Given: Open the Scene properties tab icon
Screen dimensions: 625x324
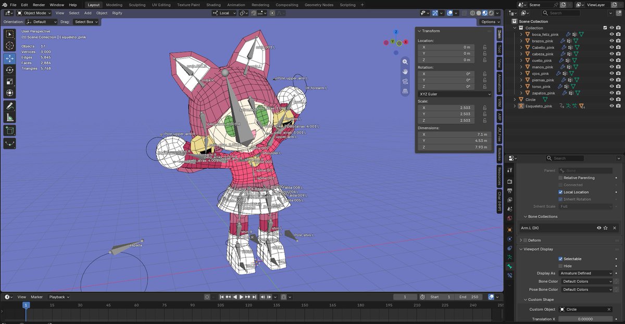Looking at the screenshot, I should pyautogui.click(x=510, y=208).
